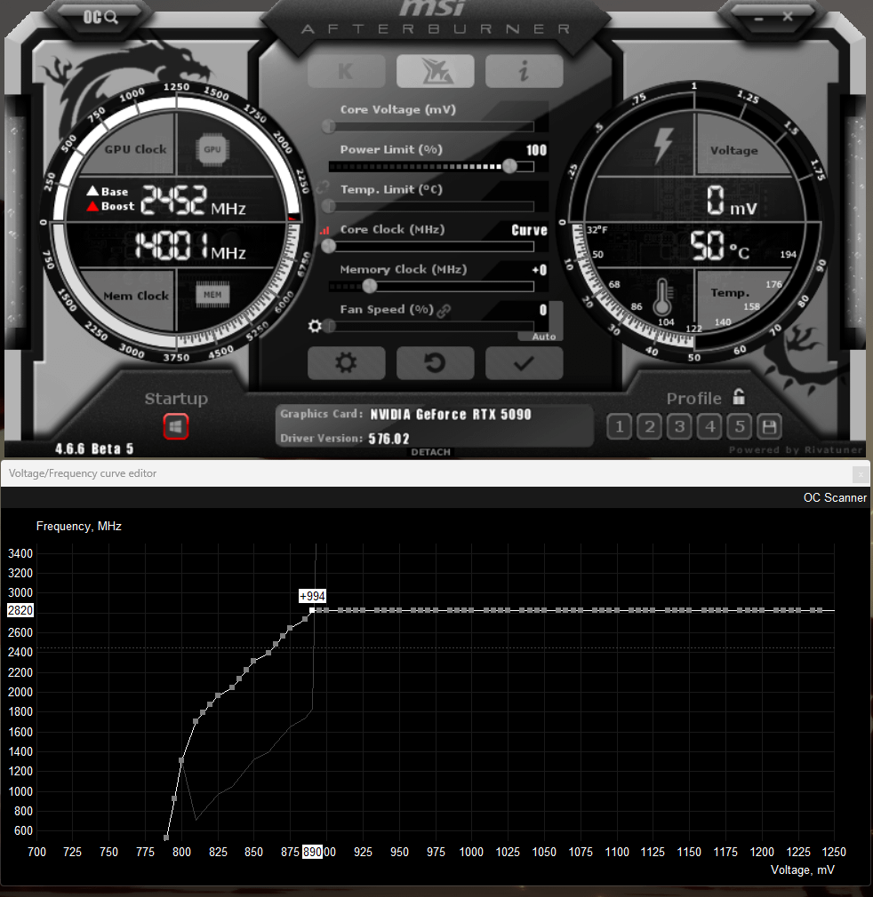Click the driver version "576.02"
Viewport: 873px width, 897px height.
[388, 439]
